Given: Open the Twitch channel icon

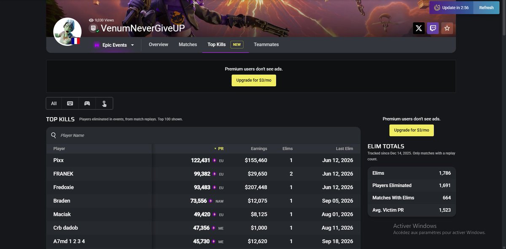Looking at the screenshot, I should coord(433,28).
